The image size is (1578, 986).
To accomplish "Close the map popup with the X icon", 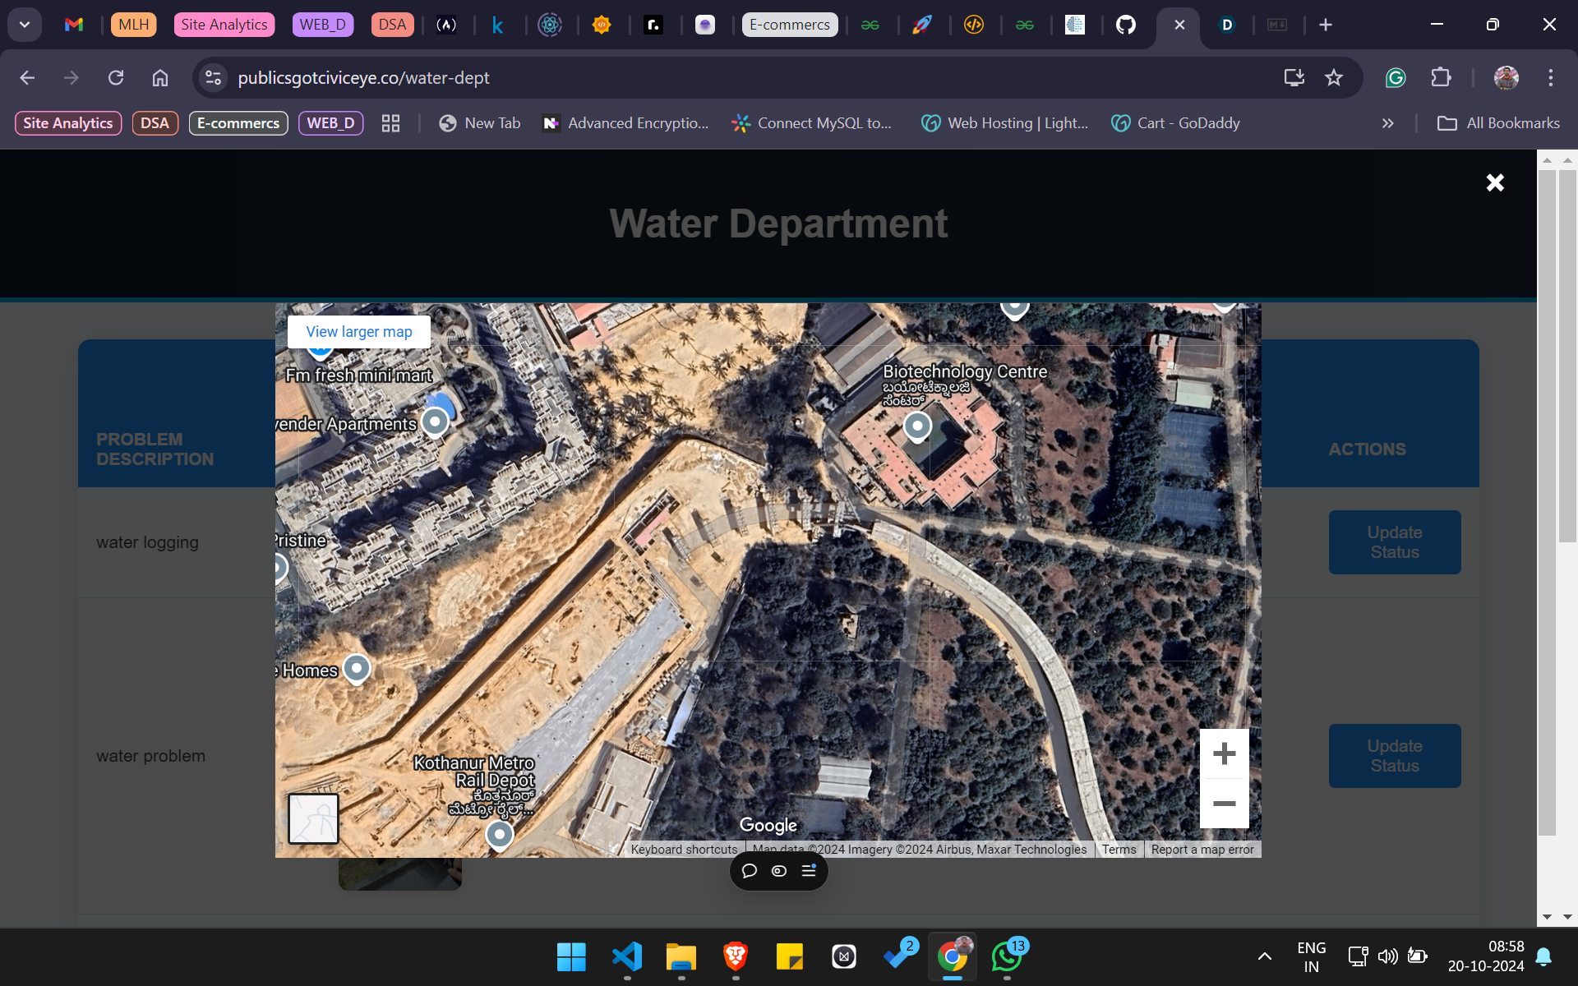I will click(1494, 182).
